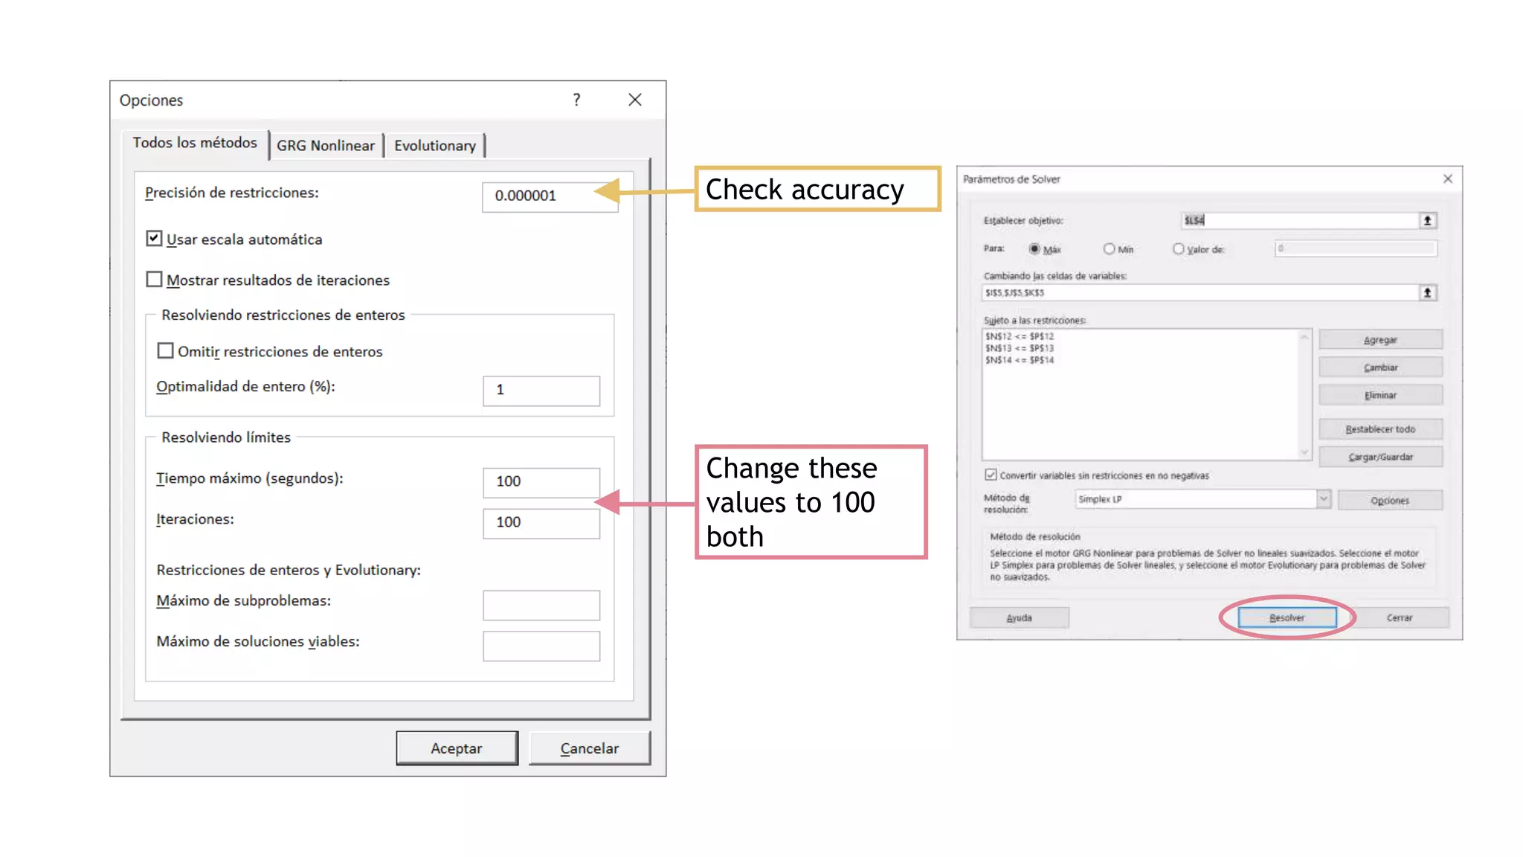Image resolution: width=1523 pixels, height=857 pixels.
Task: Close the Parámetros de Solver window
Action: point(1447,179)
